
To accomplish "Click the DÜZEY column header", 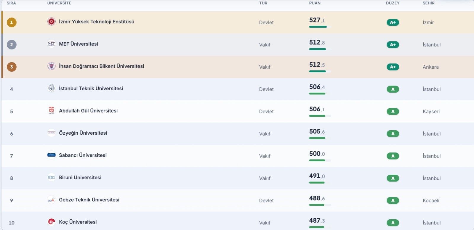I will click(393, 3).
